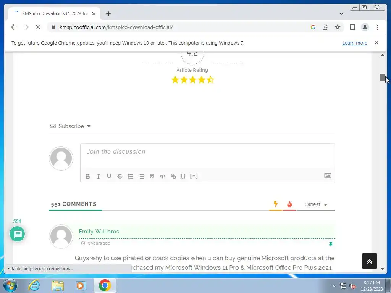This screenshot has height=293, width=391.
Task: View site security lock information
Action: coord(53,27)
